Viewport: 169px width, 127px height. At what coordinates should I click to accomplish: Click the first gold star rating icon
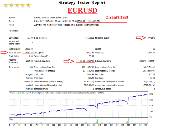[6, 5]
